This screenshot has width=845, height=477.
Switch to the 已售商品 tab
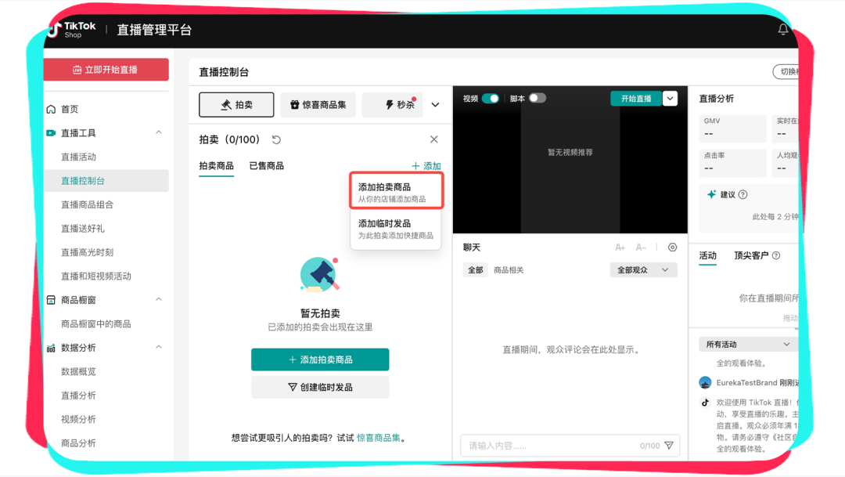pos(266,166)
